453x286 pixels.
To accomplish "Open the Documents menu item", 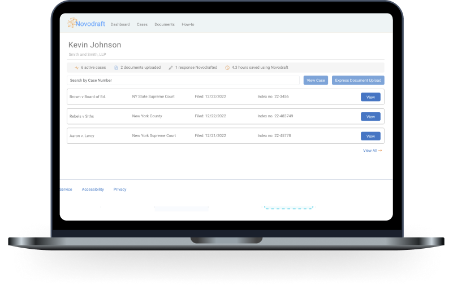I will [x=165, y=24].
